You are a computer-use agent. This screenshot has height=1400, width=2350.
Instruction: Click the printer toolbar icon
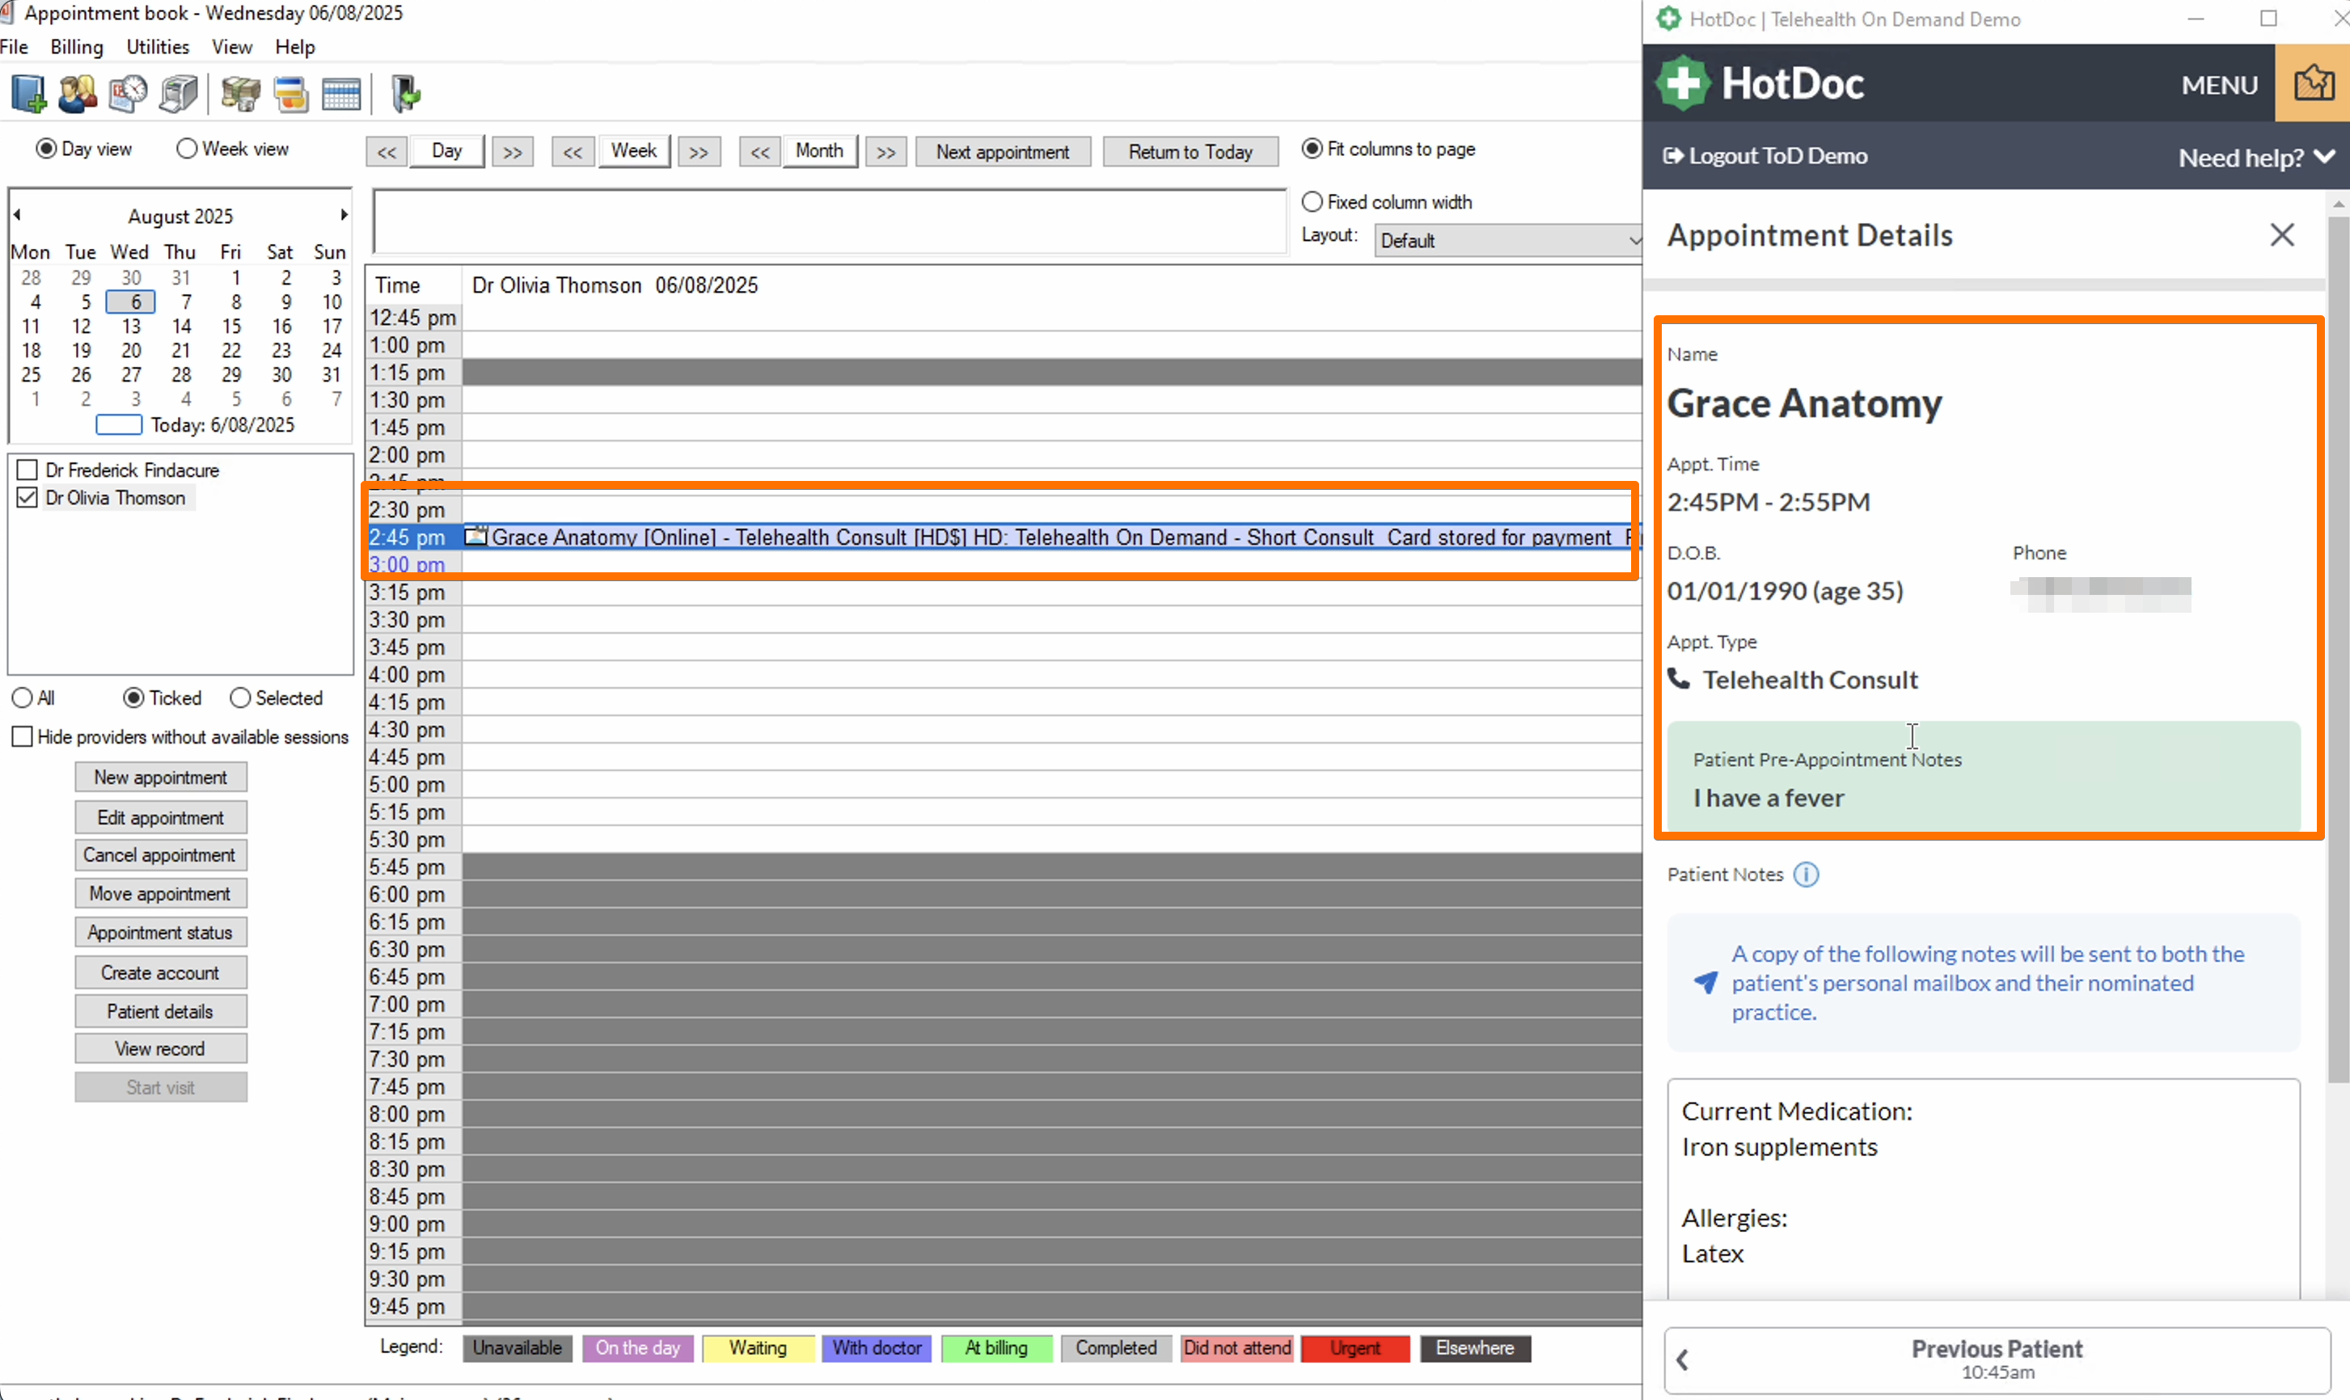tap(179, 94)
